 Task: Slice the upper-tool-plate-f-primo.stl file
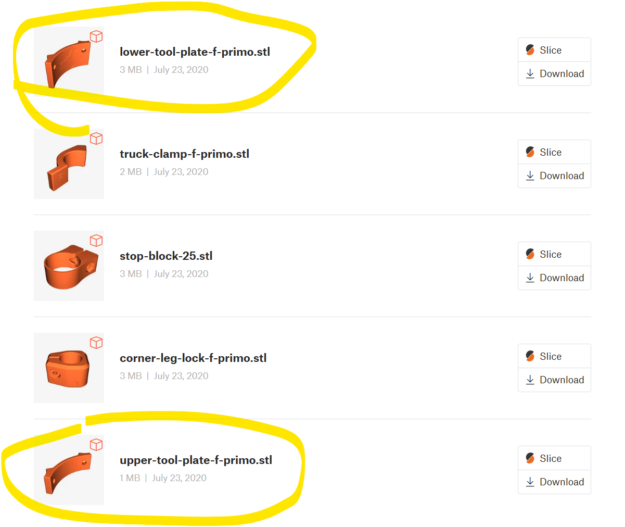coord(554,458)
